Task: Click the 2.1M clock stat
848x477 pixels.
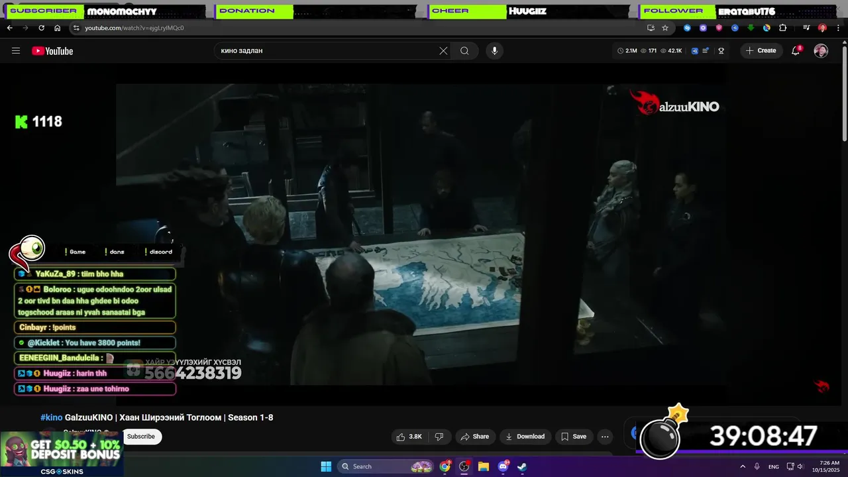Action: 627,51
